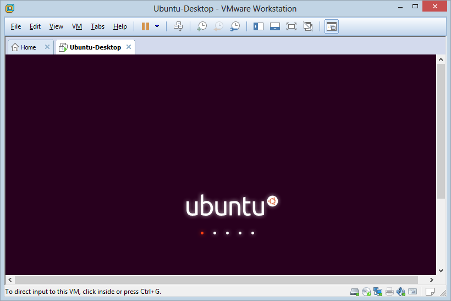Viewport: 451px width, 301px height.
Task: Maximize the VMware Workstation window
Action: click(415, 7)
